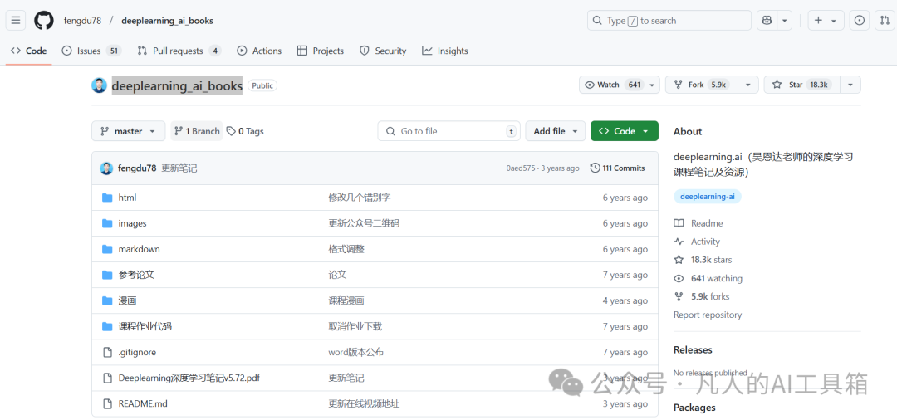Switch to the Security tab
This screenshot has width=897, height=420.
(x=383, y=51)
